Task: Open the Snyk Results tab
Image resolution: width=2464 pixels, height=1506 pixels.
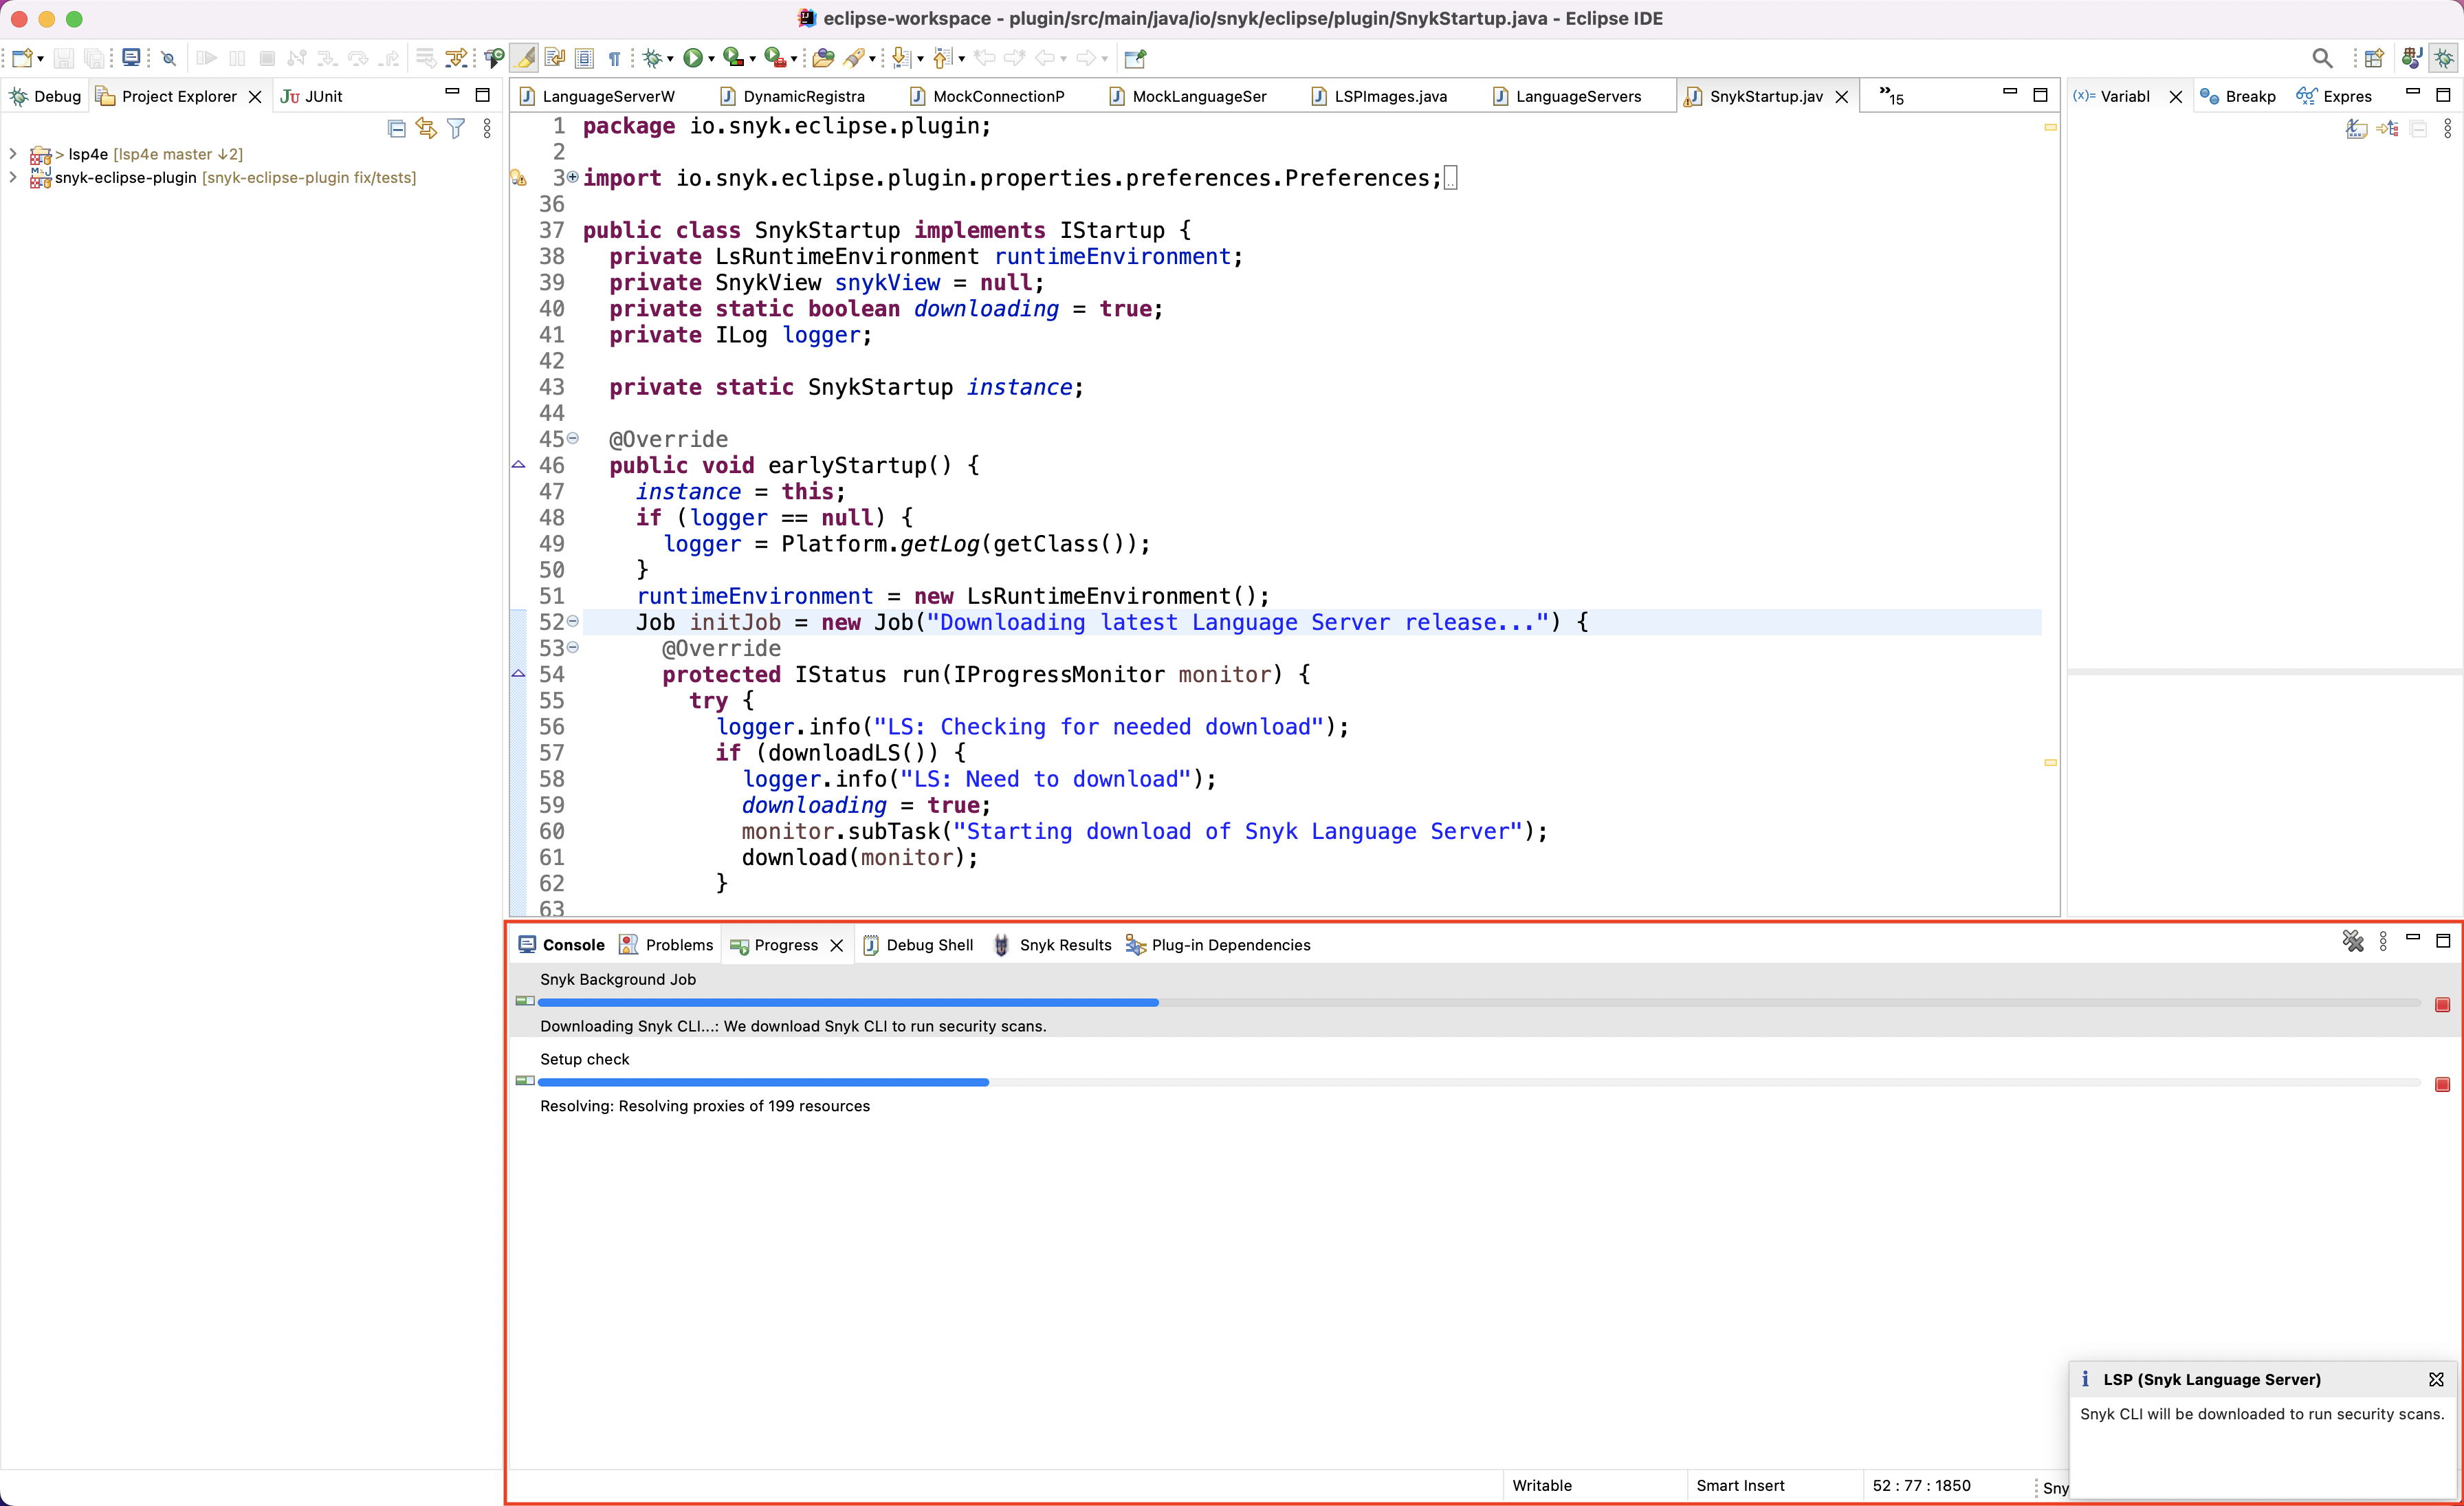Action: [1064, 945]
